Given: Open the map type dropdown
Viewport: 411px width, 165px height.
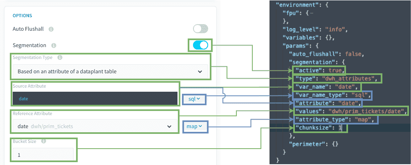Looking at the screenshot, I should click(194, 127).
